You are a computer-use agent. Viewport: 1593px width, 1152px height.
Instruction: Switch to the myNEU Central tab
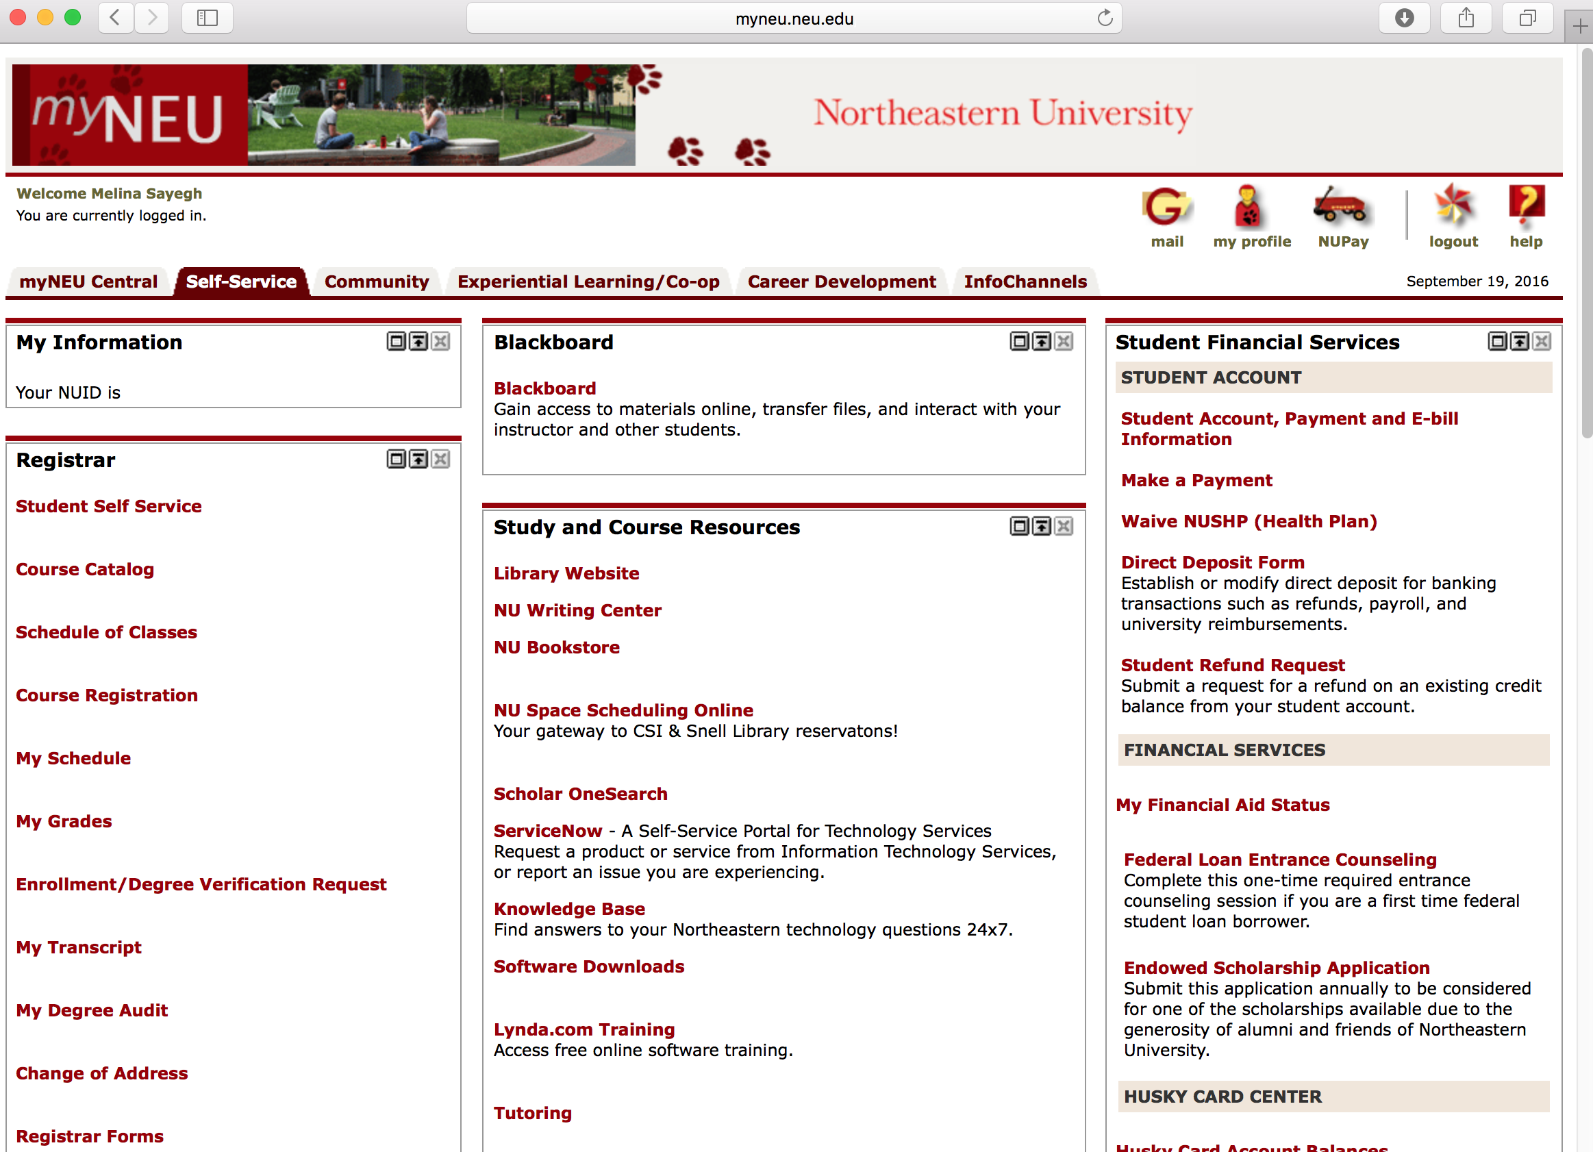tap(88, 281)
